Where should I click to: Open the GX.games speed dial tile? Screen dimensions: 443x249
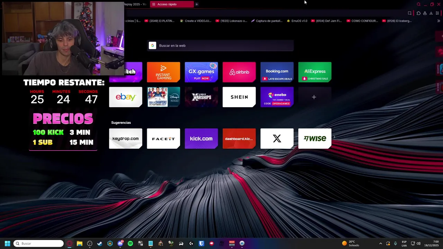click(201, 72)
